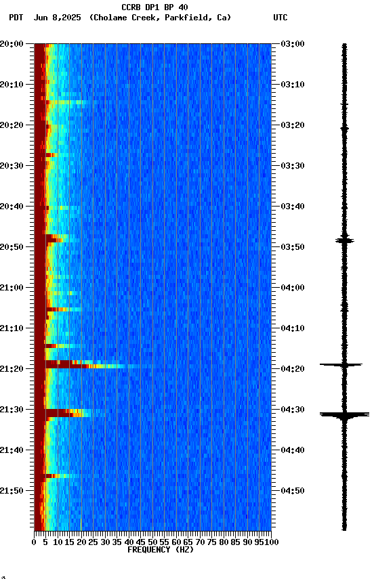
Task: Click the 04:40 UTC time label
Action: pyautogui.click(x=293, y=450)
